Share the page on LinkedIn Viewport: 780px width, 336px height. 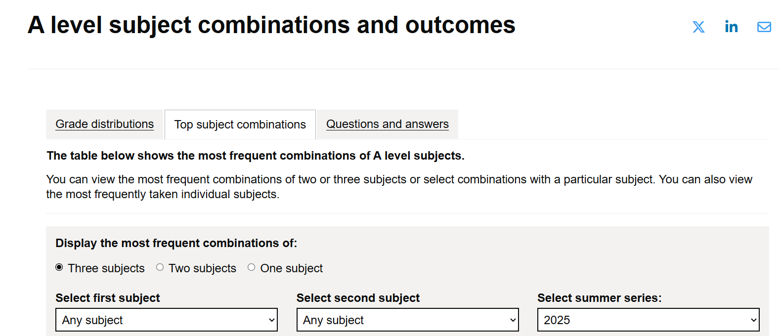[x=731, y=27]
